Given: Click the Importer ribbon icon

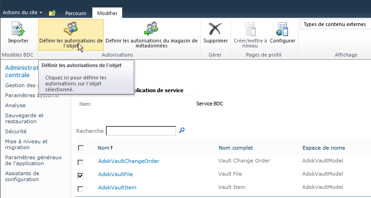Looking at the screenshot, I should coord(18,30).
